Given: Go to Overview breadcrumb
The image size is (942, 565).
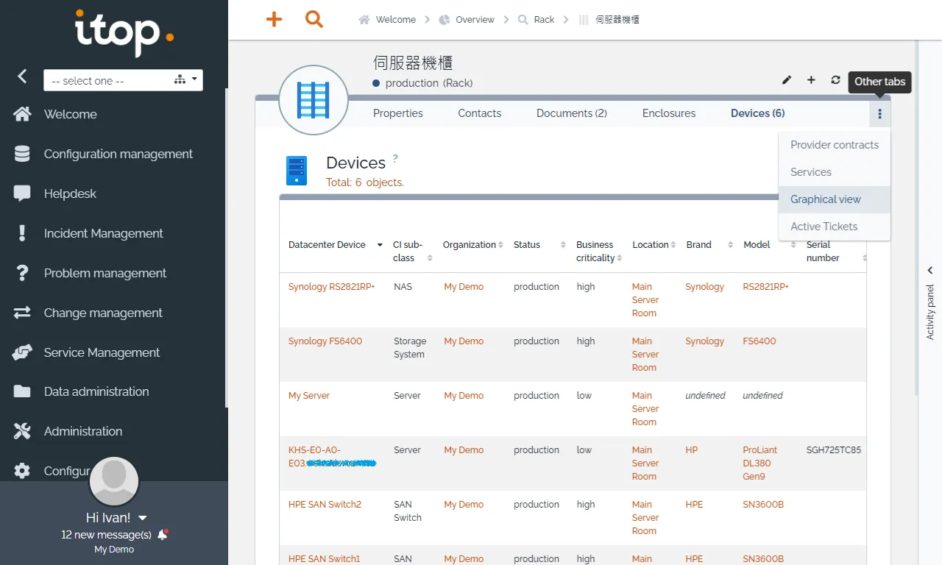Looking at the screenshot, I should [x=467, y=20].
